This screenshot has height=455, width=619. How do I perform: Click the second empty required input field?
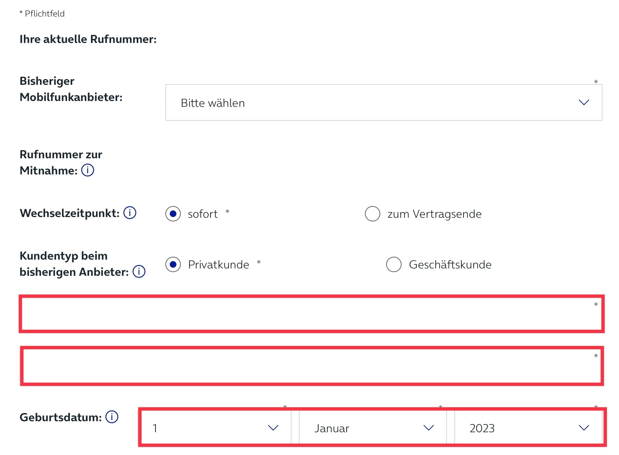tap(311, 366)
